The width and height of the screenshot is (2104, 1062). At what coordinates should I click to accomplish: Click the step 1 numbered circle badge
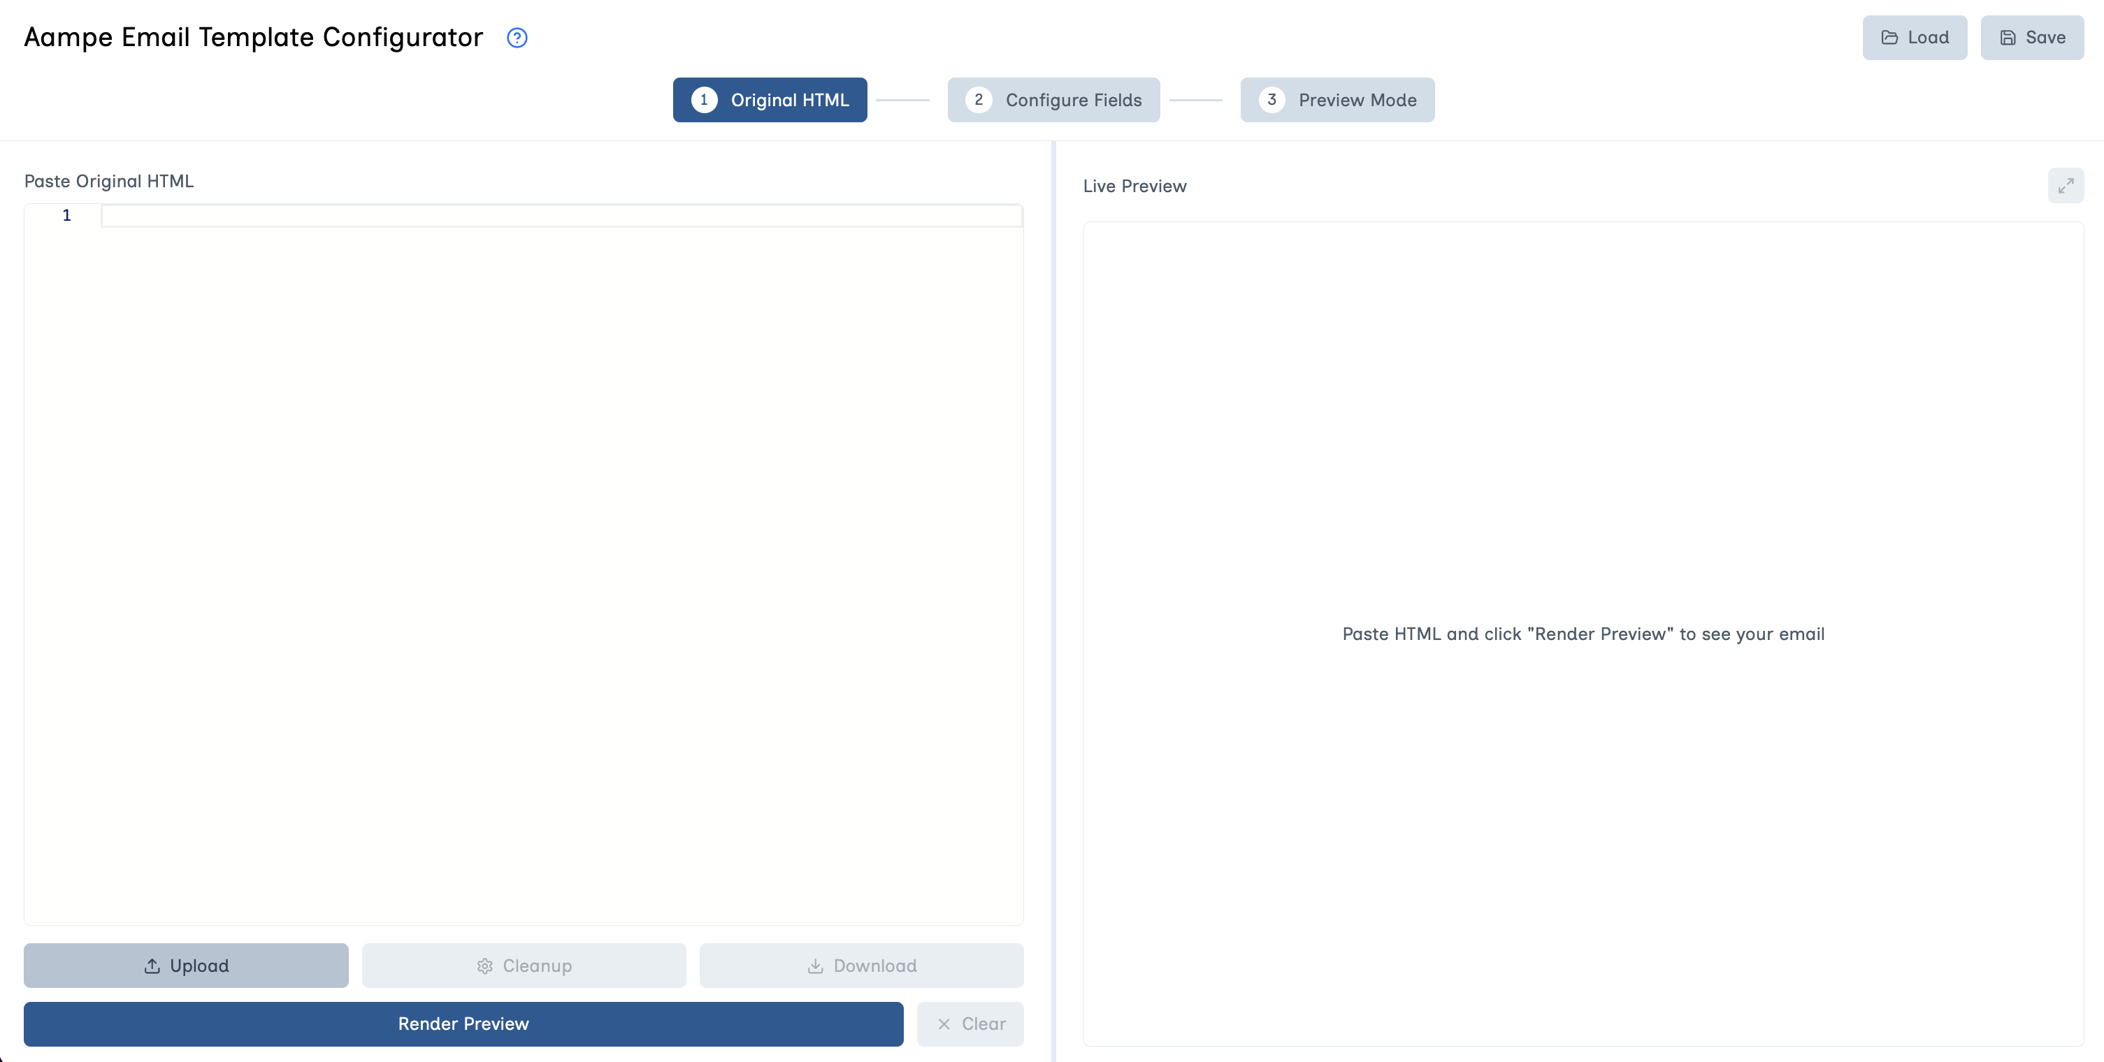coord(704,100)
